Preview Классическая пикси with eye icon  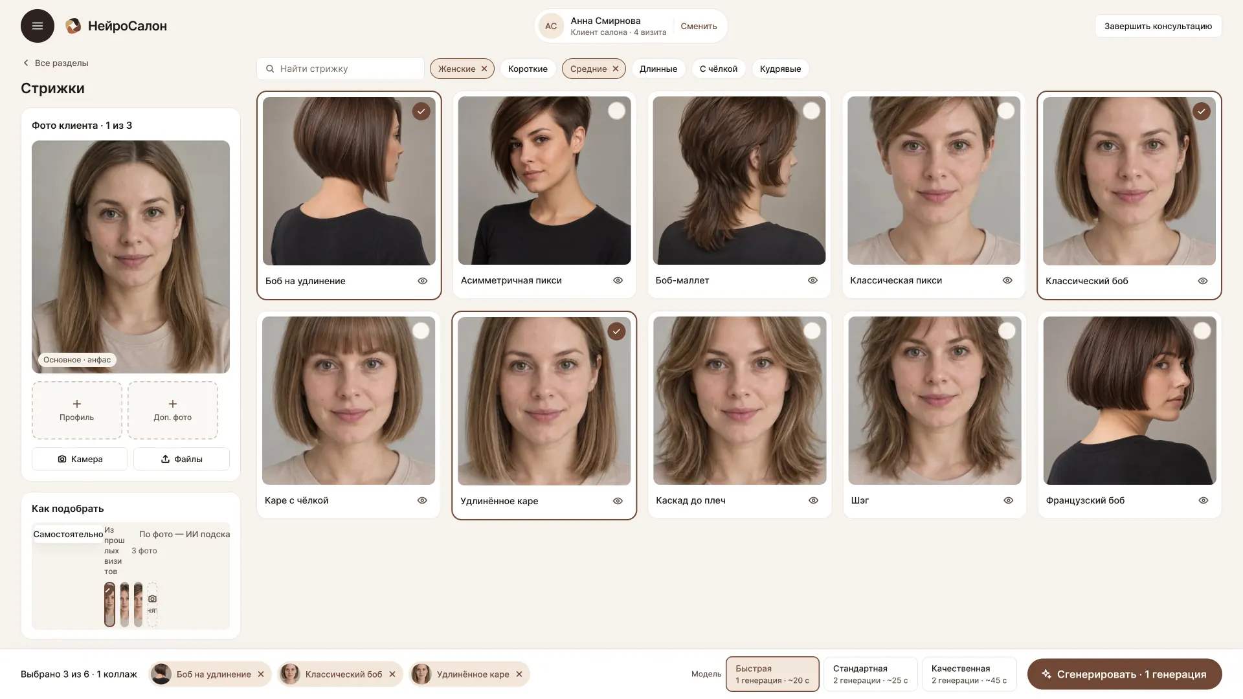click(x=1008, y=280)
